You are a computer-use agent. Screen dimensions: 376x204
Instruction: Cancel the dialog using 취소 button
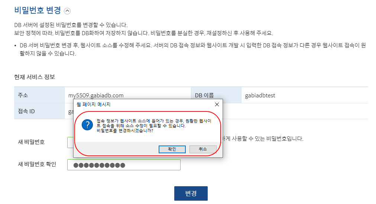pyautogui.click(x=203, y=149)
